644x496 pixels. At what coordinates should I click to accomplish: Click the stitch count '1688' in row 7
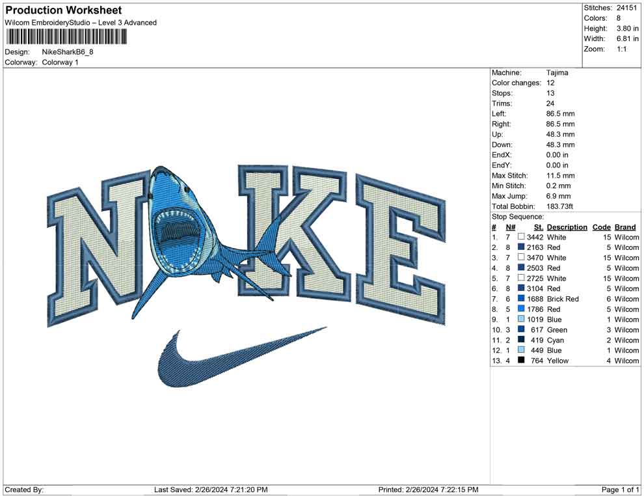pos(535,299)
